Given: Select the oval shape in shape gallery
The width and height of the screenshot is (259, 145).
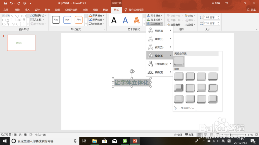Looking at the screenshot, I should pos(24,16).
